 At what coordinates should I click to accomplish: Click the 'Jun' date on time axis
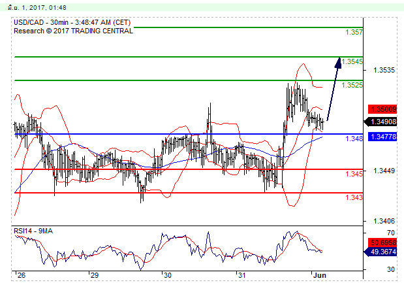[320, 275]
